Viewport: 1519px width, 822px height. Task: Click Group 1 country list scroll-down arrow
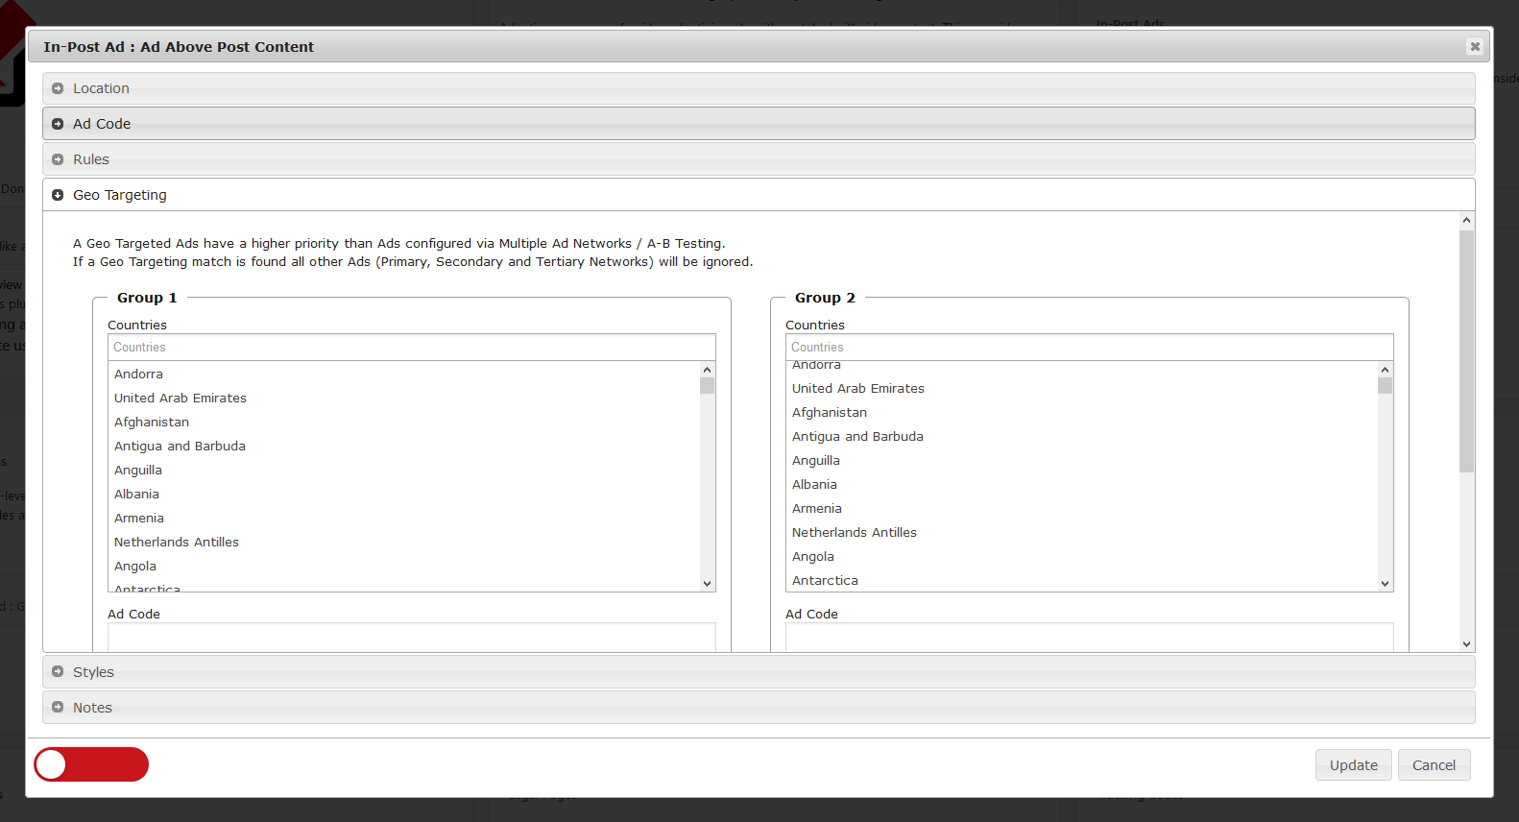click(x=707, y=584)
